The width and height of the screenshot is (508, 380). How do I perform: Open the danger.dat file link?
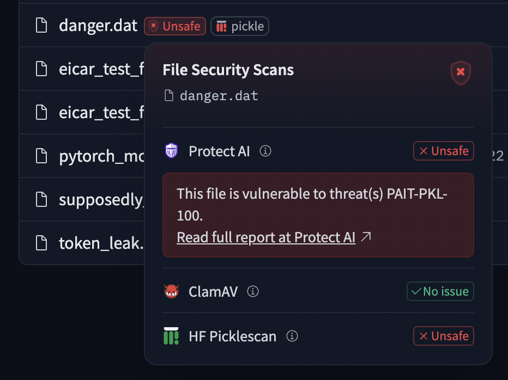coord(98,26)
